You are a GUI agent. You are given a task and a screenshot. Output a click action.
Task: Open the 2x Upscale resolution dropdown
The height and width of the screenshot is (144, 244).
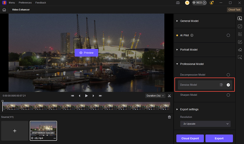pos(205,124)
